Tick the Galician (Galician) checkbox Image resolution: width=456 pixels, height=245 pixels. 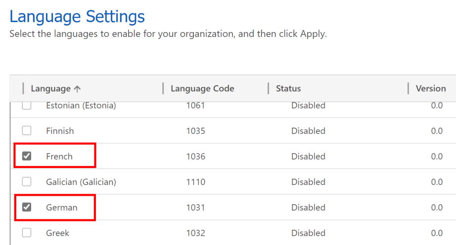click(27, 182)
